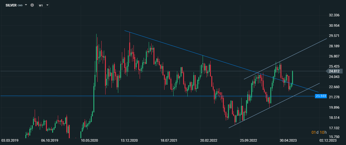Click the SILVER symbol name
The width and height of the screenshot is (346, 145).
tap(11, 5)
